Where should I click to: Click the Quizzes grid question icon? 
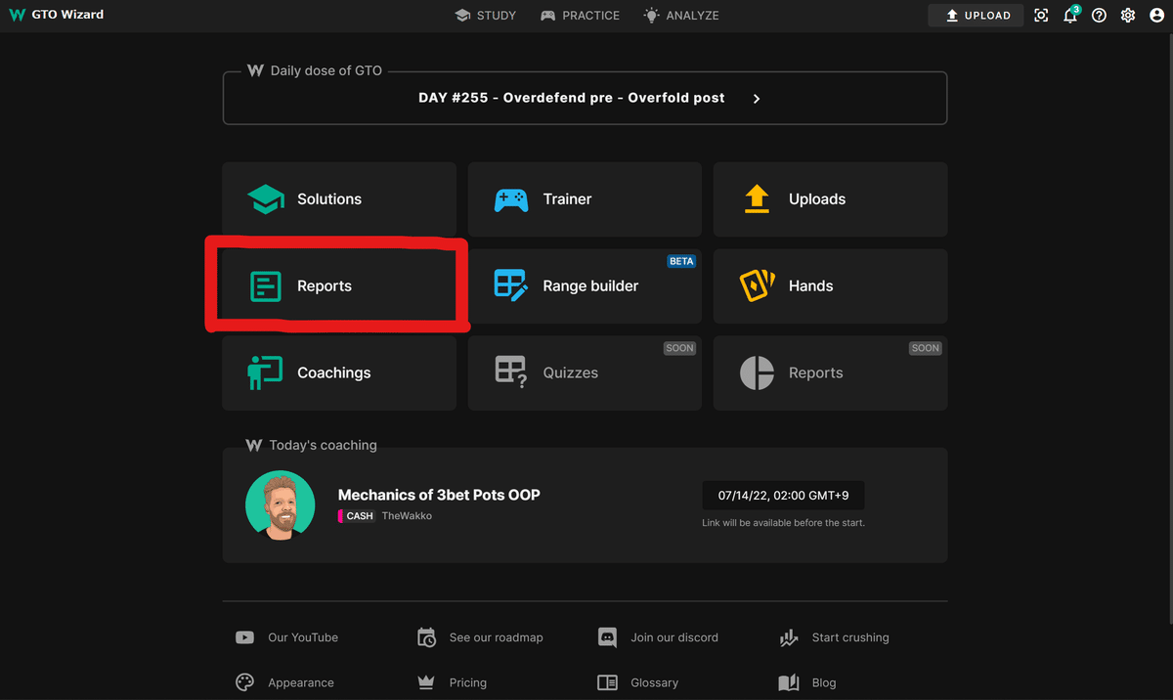pos(511,372)
